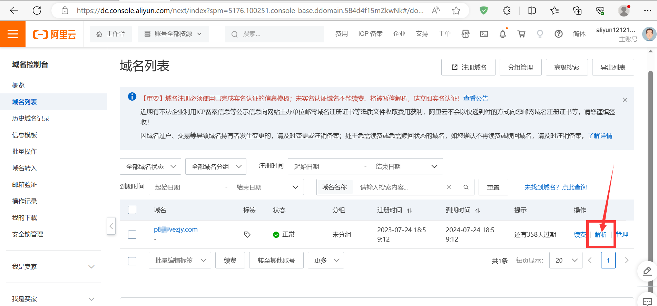The width and height of the screenshot is (657, 306).
Task: Expand 我是卖家 section in sidebar
Action: coord(53,267)
